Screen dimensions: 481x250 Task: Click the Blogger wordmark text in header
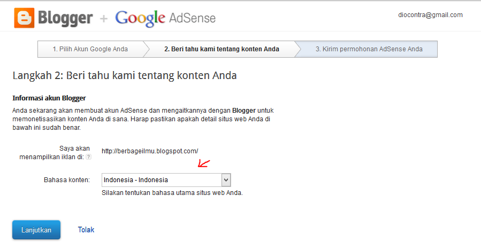tap(65, 18)
